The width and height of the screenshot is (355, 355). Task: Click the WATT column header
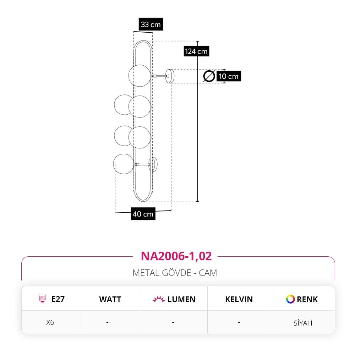point(110,299)
